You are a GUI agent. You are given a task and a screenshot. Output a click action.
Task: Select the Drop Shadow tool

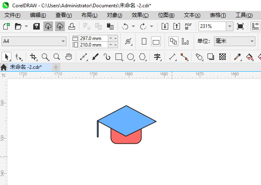coord(211,57)
